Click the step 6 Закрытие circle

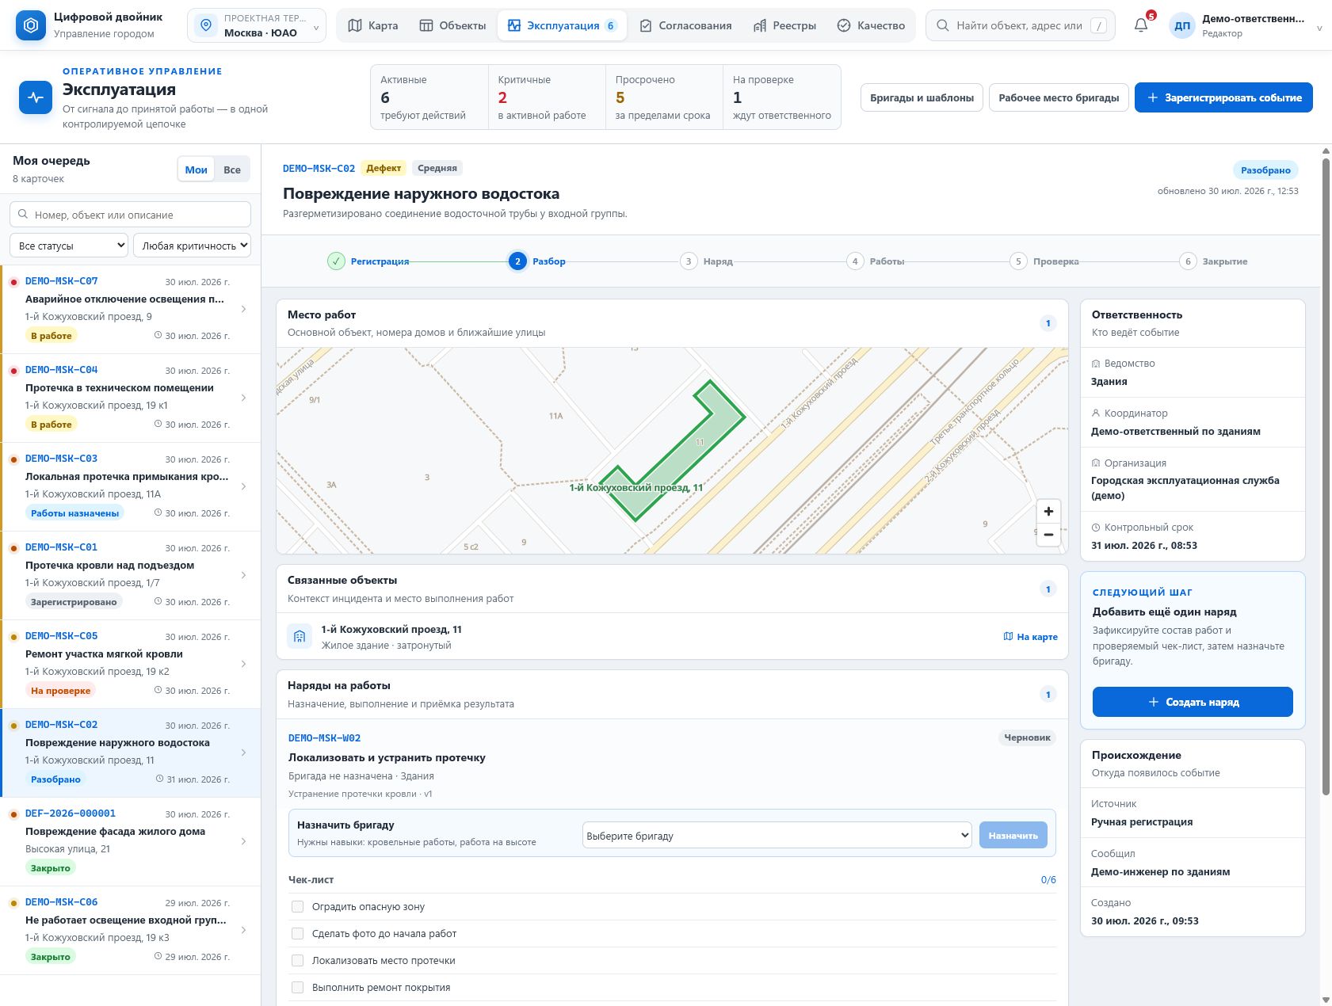click(x=1188, y=261)
